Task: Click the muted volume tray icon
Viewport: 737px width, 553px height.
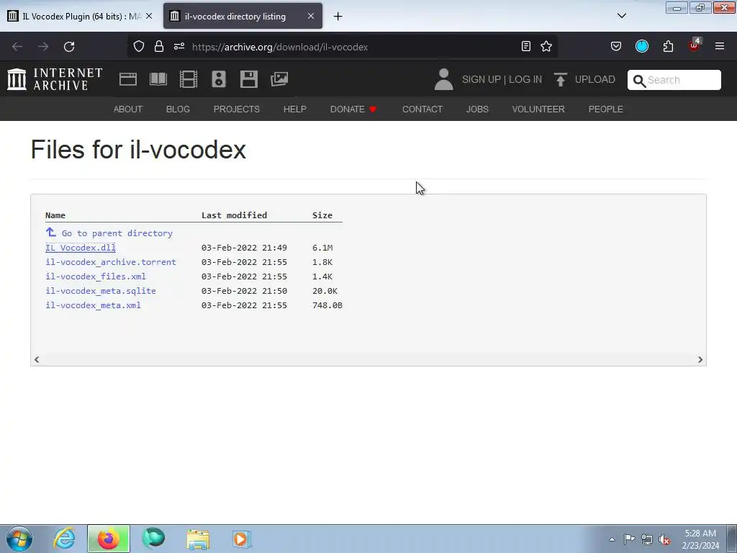Action: (664, 540)
